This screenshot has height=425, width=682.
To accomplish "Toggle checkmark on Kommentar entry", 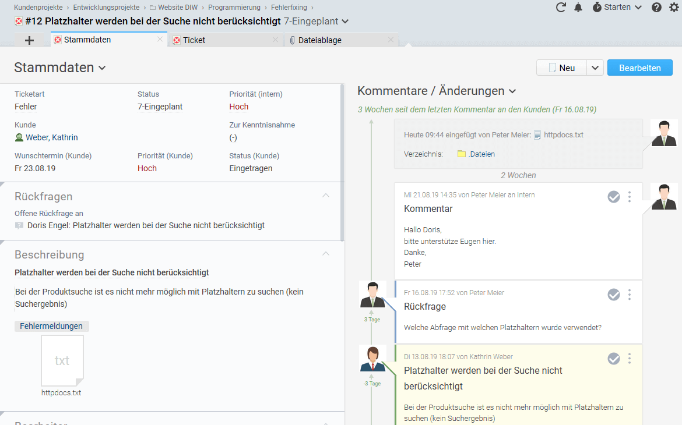I will [x=614, y=197].
